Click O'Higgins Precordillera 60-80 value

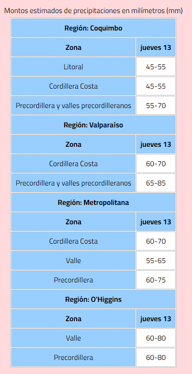(x=156, y=358)
